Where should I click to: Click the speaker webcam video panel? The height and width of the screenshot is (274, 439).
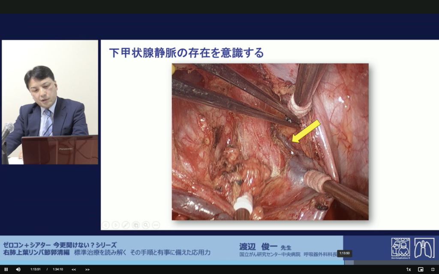click(x=50, y=102)
